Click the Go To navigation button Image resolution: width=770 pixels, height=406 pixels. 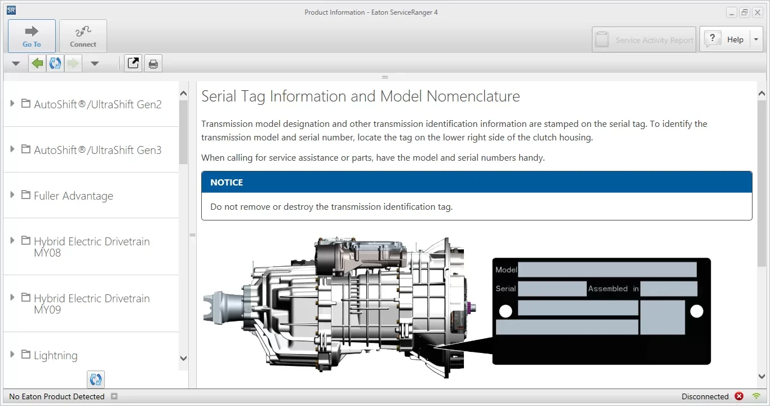[32, 36]
